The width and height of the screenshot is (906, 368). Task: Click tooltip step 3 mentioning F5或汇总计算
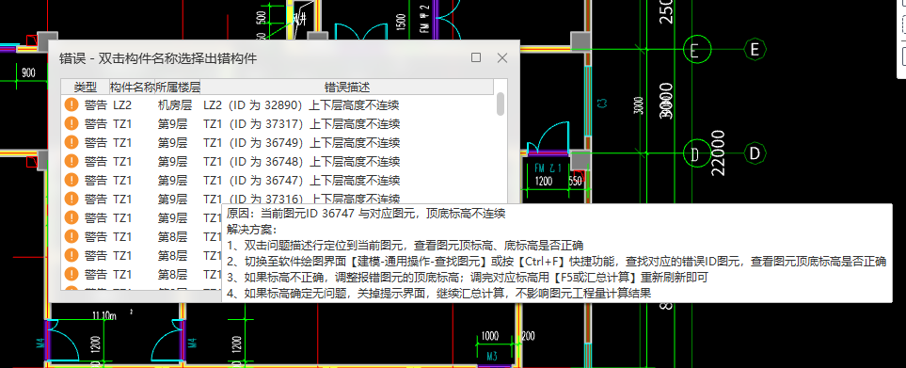[467, 278]
